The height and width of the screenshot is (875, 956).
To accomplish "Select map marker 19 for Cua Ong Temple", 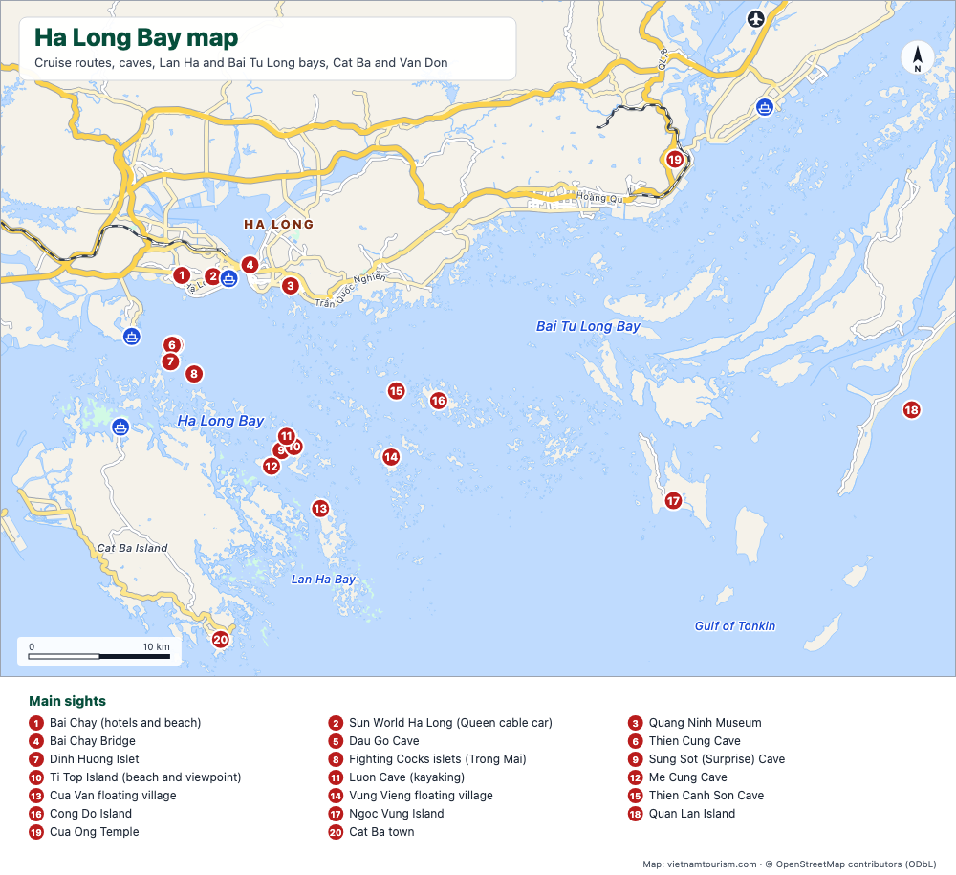I will click(674, 160).
